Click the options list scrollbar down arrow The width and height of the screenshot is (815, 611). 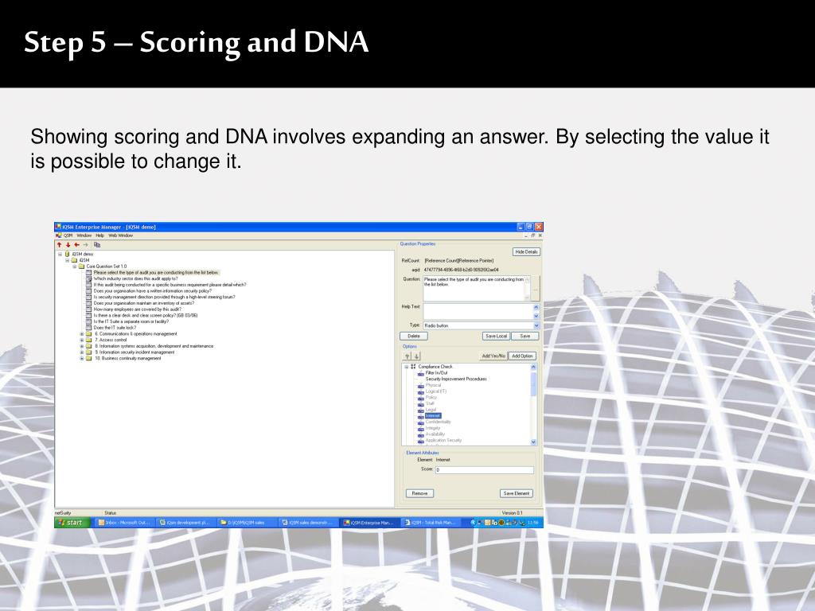[533, 442]
